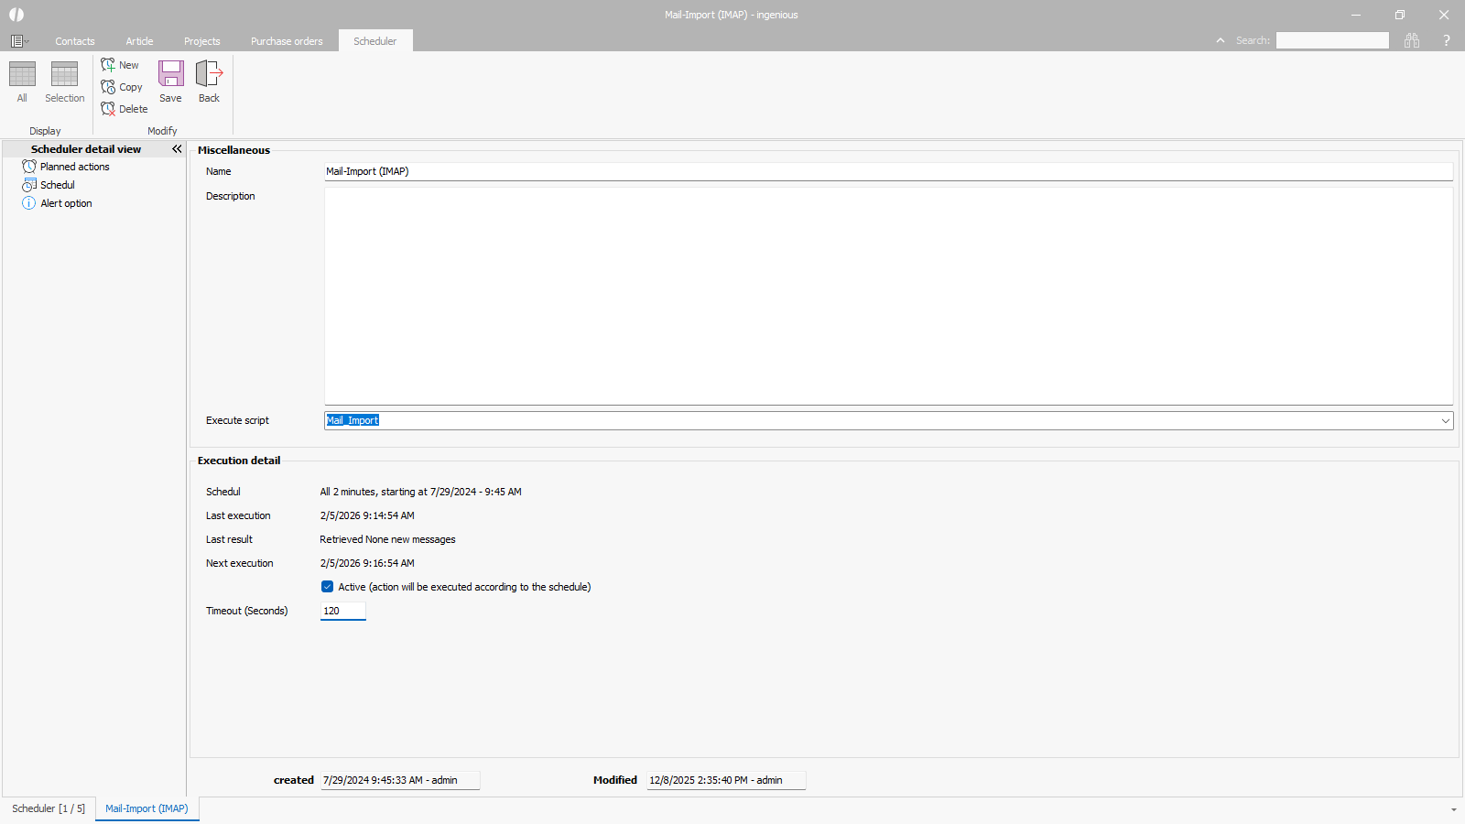Switch to Scheduler [1 / 5] bottom tab

(x=49, y=808)
